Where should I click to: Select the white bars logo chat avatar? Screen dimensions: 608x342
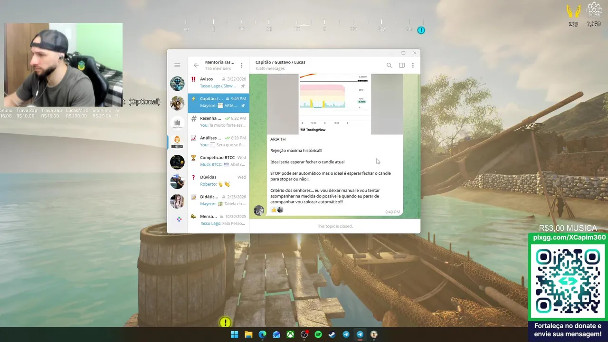click(x=177, y=123)
